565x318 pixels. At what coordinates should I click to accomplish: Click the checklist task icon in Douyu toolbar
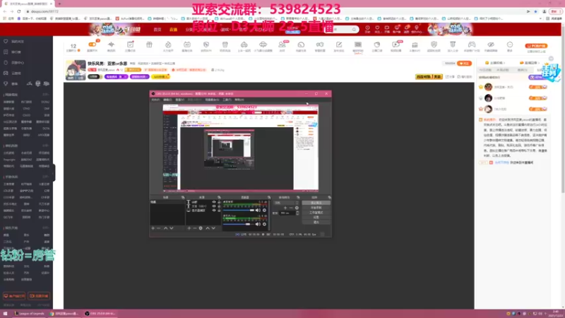tap(130, 45)
